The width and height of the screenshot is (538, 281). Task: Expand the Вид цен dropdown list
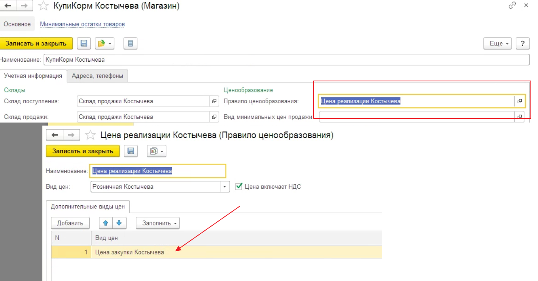pos(225,187)
